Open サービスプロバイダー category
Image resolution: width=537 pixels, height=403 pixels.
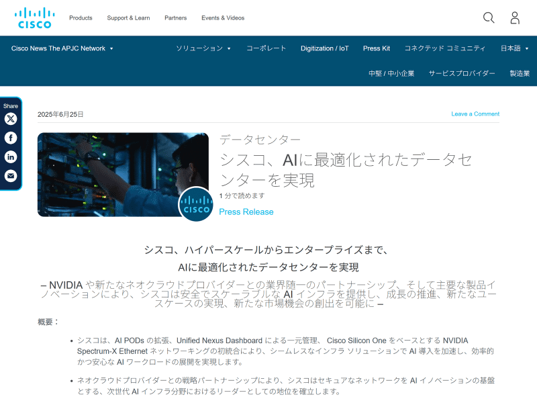point(462,73)
